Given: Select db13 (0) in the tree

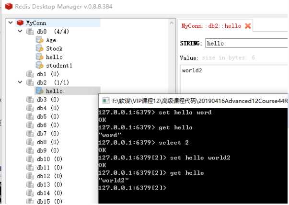Looking at the screenshot, I should (49, 184).
